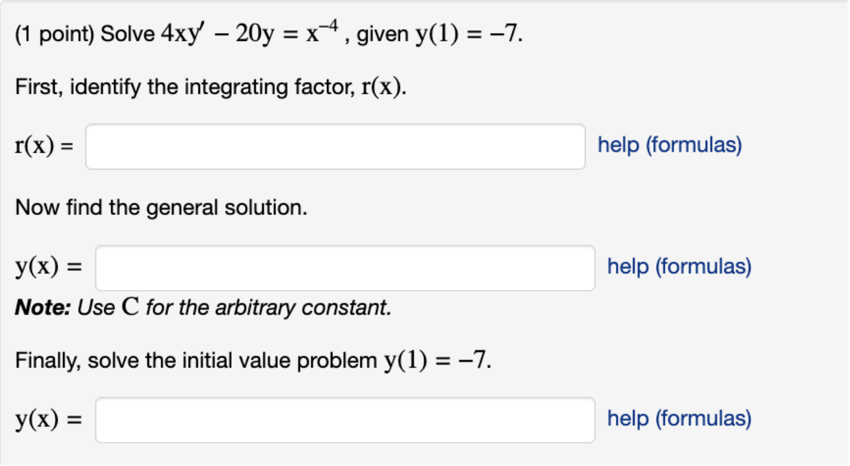Screen dimensions: 850x466
Task: Click inside the integrating factor answer blank
Action: pos(335,146)
